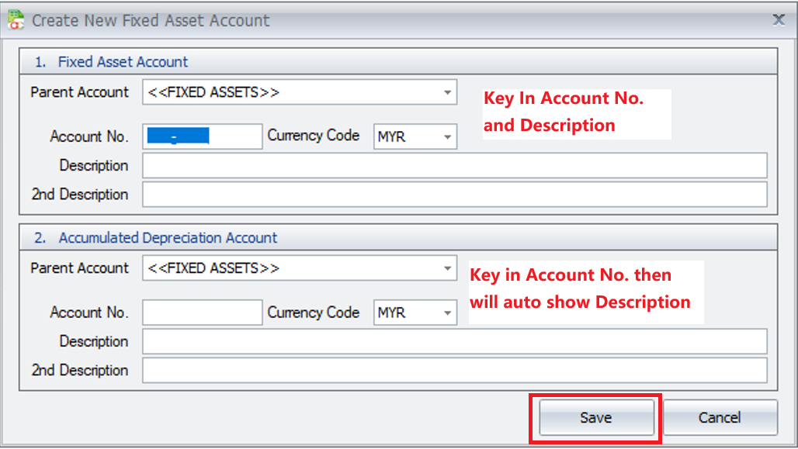The image size is (798, 449).
Task: Click the red 'Key In Account No. and Description' note
Action: 564,112
